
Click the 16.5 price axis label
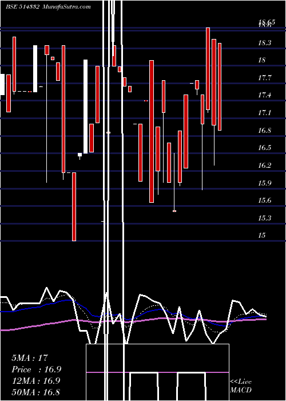(264, 148)
